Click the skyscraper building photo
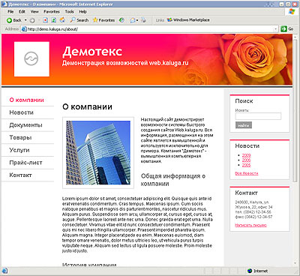The height and width of the screenshot is (276, 300). 98,152
